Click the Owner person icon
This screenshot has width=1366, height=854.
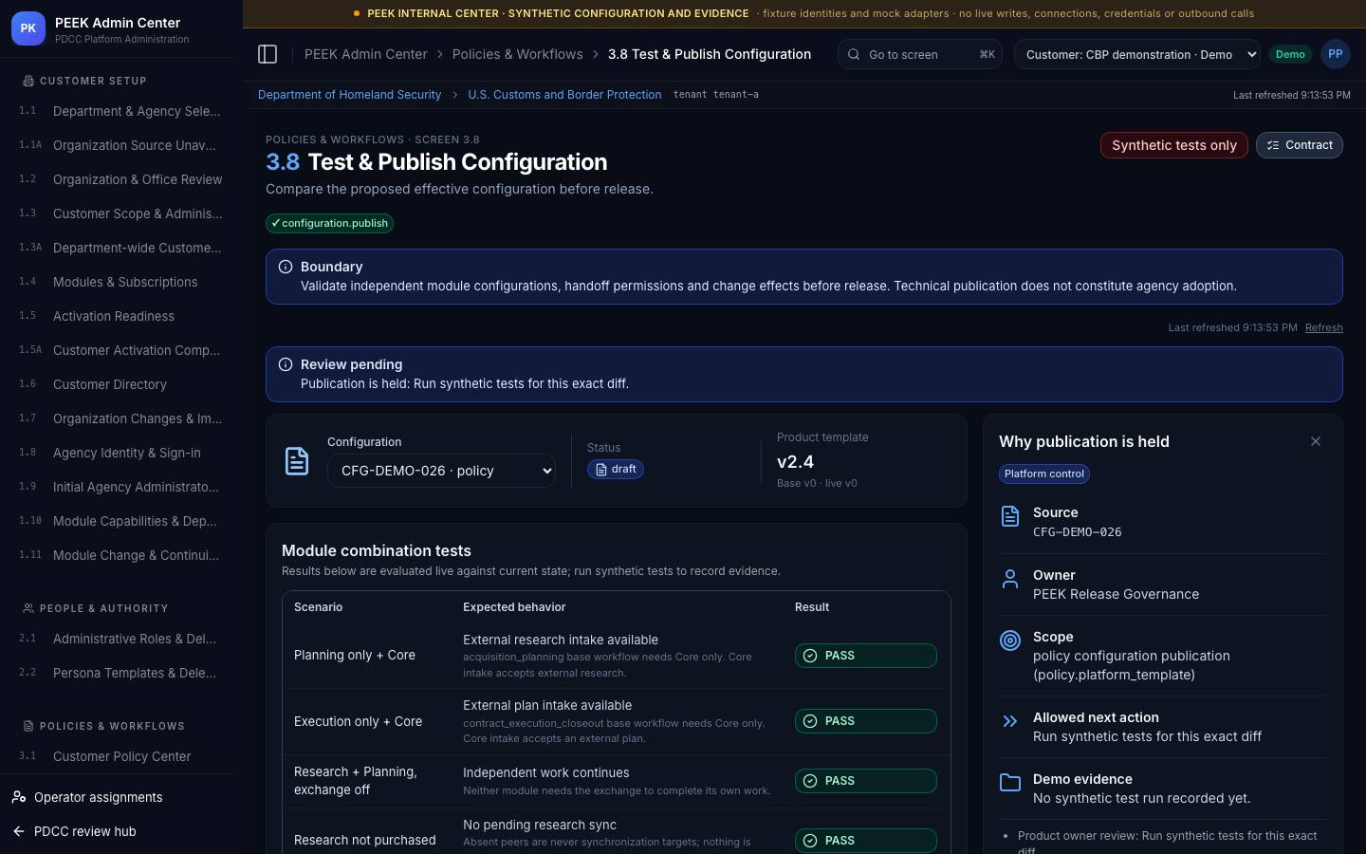click(1010, 578)
